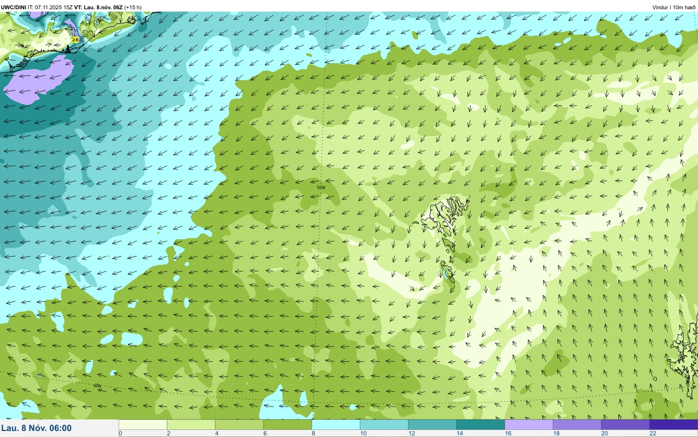Click the 16–18 m/s light purple legend swatch
The width and height of the screenshot is (698, 437).
click(x=529, y=424)
